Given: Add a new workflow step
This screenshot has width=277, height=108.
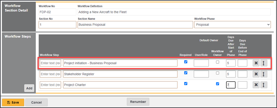Looking at the screenshot, I should tap(29, 88).
